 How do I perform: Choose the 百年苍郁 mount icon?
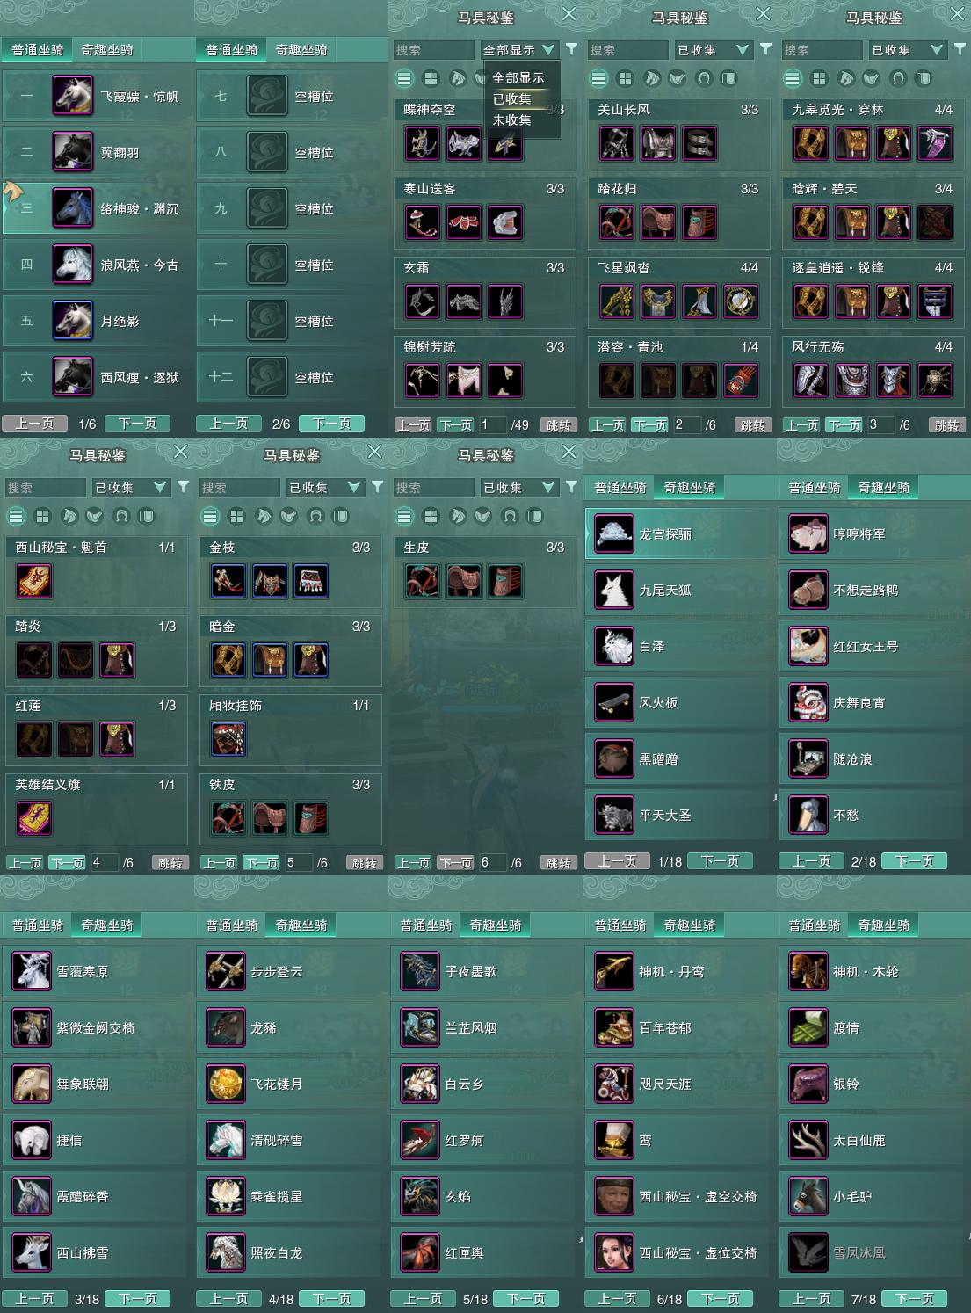(614, 1027)
